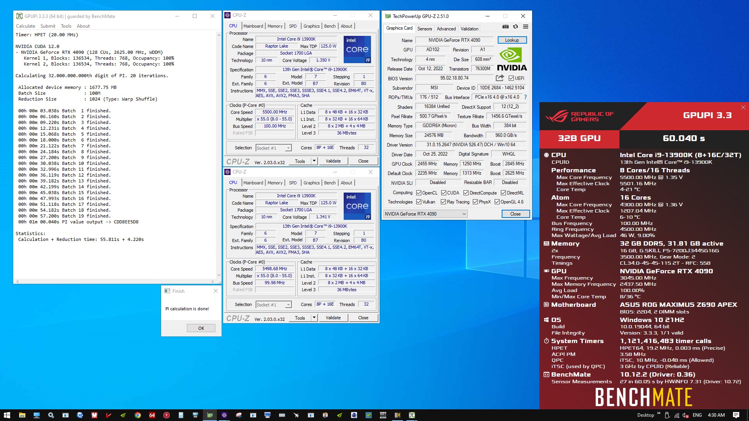The image size is (749, 421).
Task: Click the taskbar clock showing 4:30 AM
Action: click(x=716, y=415)
